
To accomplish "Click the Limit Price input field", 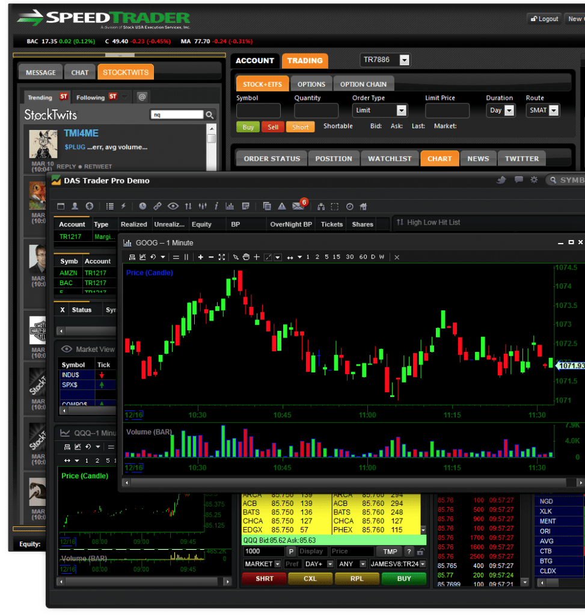I will tap(447, 111).
